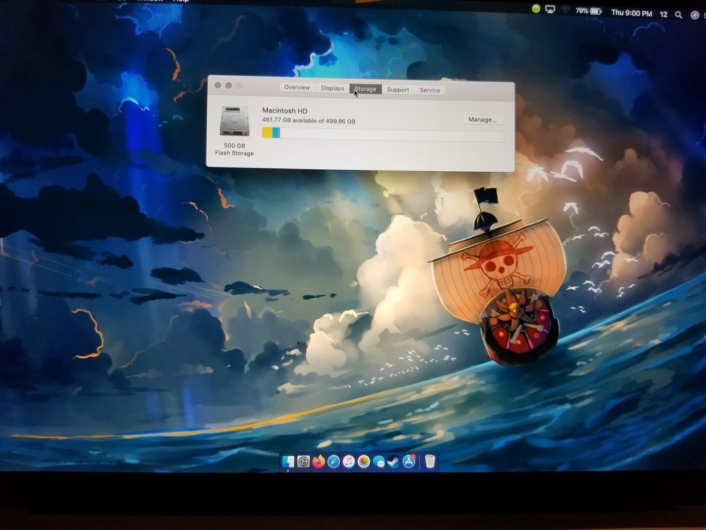Click the Manage... button
Image resolution: width=706 pixels, height=530 pixels.
click(482, 119)
